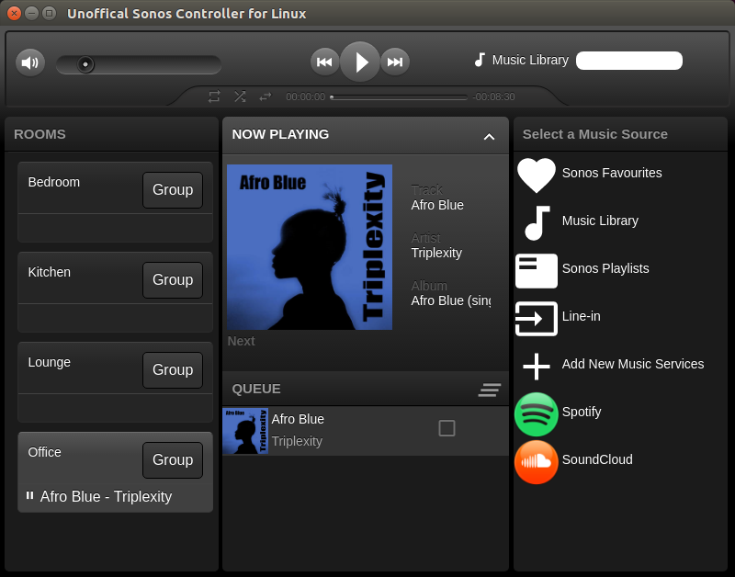Viewport: 735px width, 577px height.
Task: Click the music note icon beside search box
Action: pos(480,60)
